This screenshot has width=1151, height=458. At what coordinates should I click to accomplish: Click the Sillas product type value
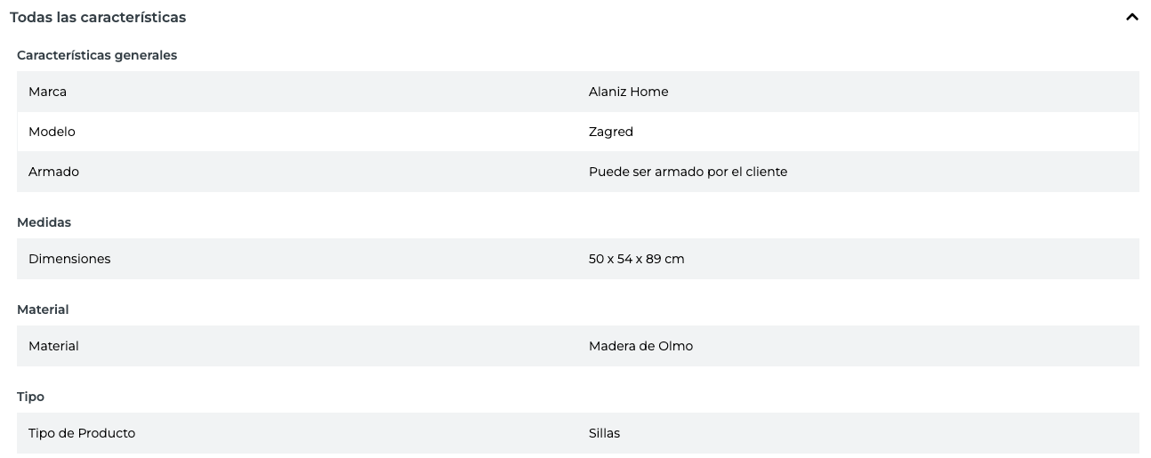604,433
